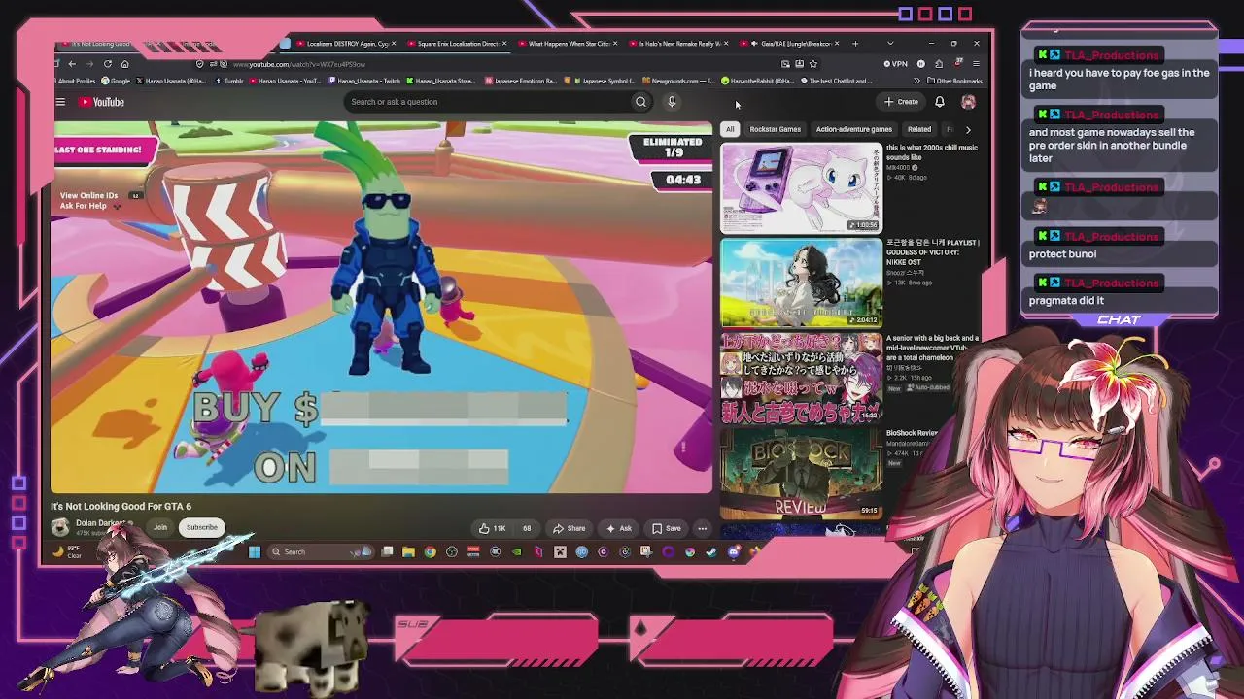
Task: Open the Google bookmark
Action: [117, 81]
